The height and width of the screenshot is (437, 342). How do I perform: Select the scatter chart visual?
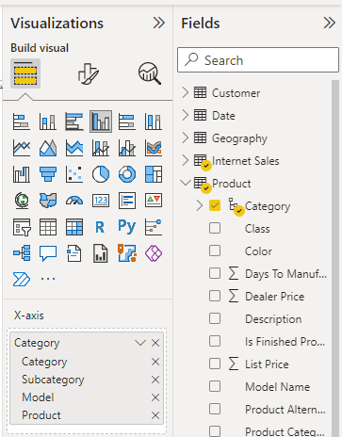[74, 174]
